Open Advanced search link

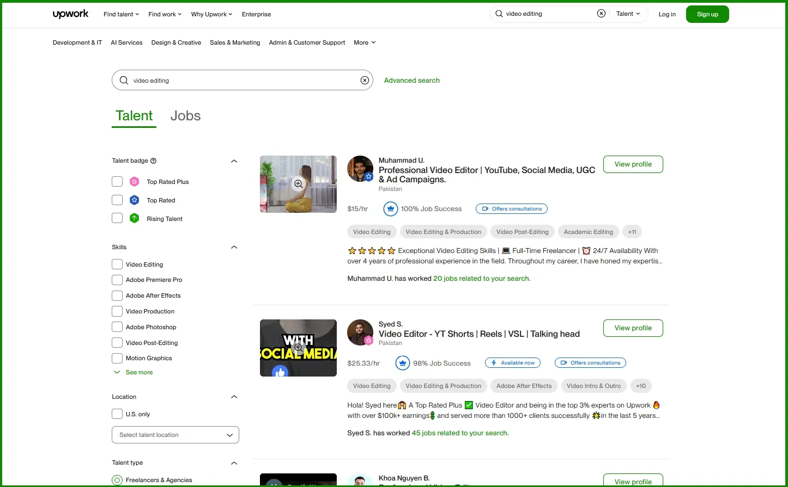(411, 81)
